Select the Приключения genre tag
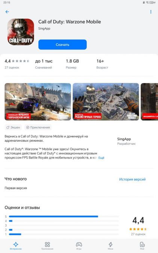This screenshot has height=253, width=158. [x=38, y=127]
